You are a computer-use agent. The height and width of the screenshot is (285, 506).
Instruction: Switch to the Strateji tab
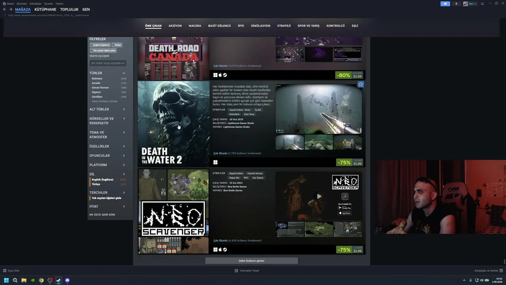pos(284,26)
